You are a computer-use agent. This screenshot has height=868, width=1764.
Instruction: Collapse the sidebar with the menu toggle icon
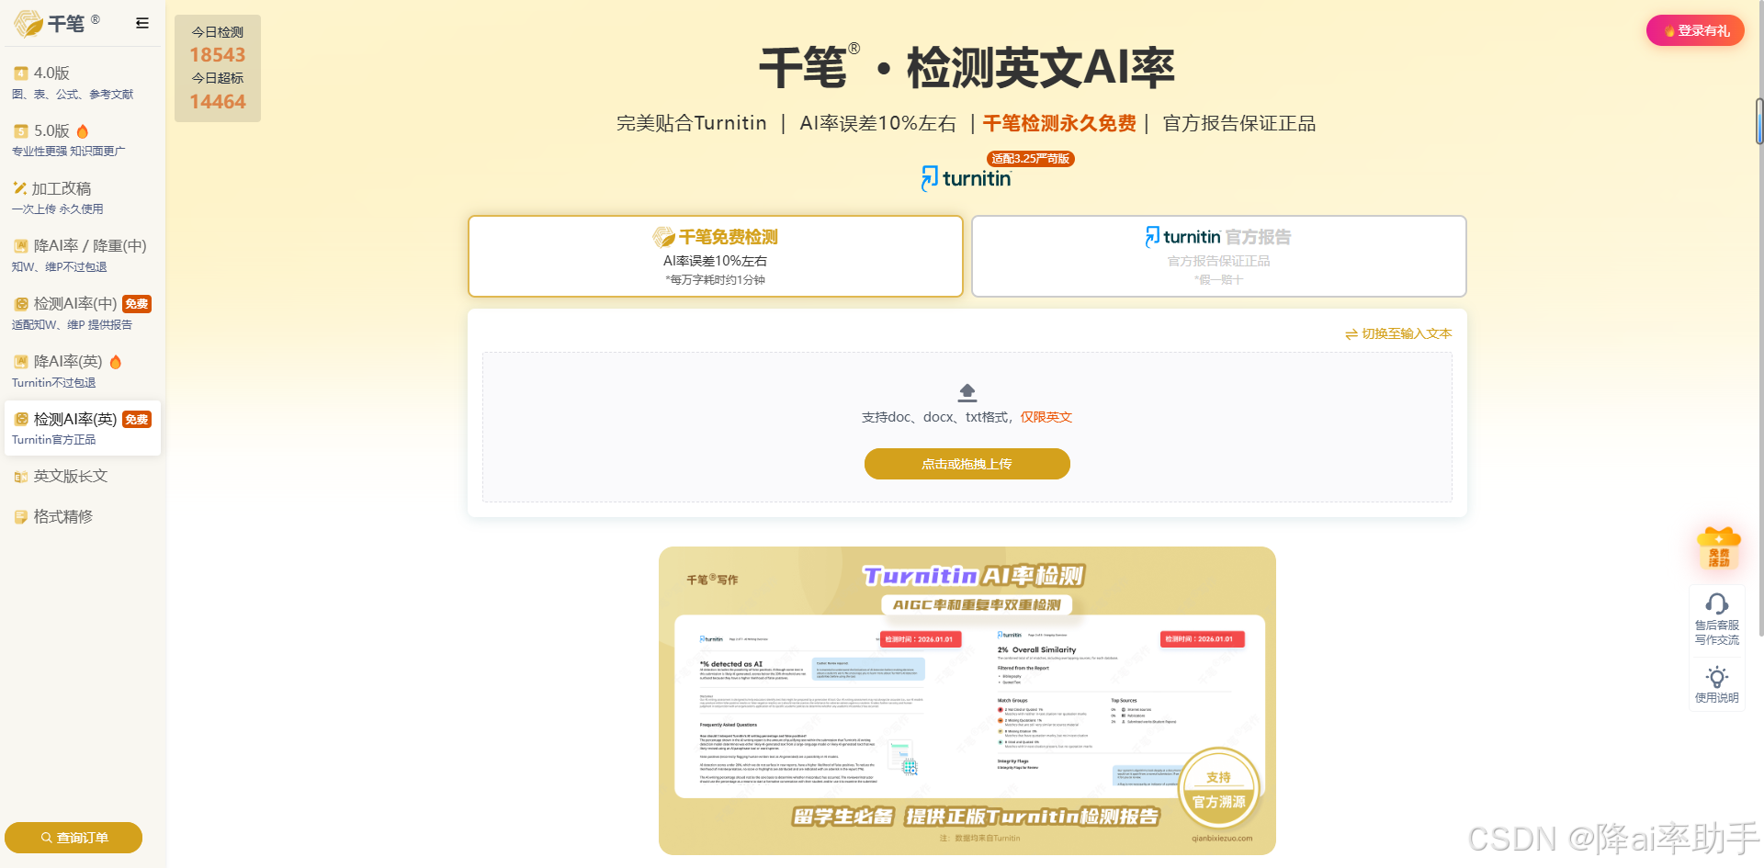tap(141, 23)
